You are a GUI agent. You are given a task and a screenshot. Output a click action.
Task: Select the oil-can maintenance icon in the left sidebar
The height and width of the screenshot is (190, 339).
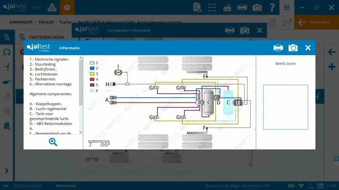pyautogui.click(x=7, y=81)
